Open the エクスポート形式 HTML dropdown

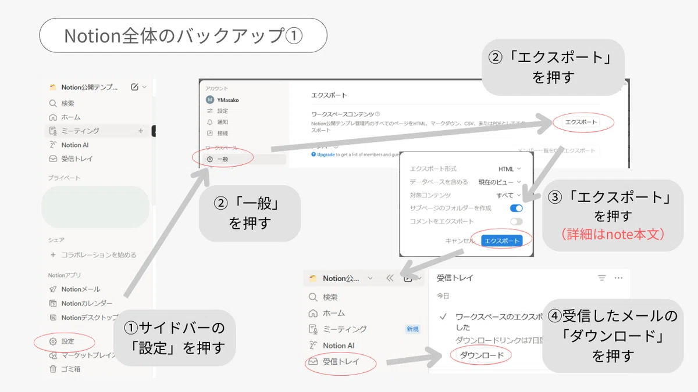[510, 169]
